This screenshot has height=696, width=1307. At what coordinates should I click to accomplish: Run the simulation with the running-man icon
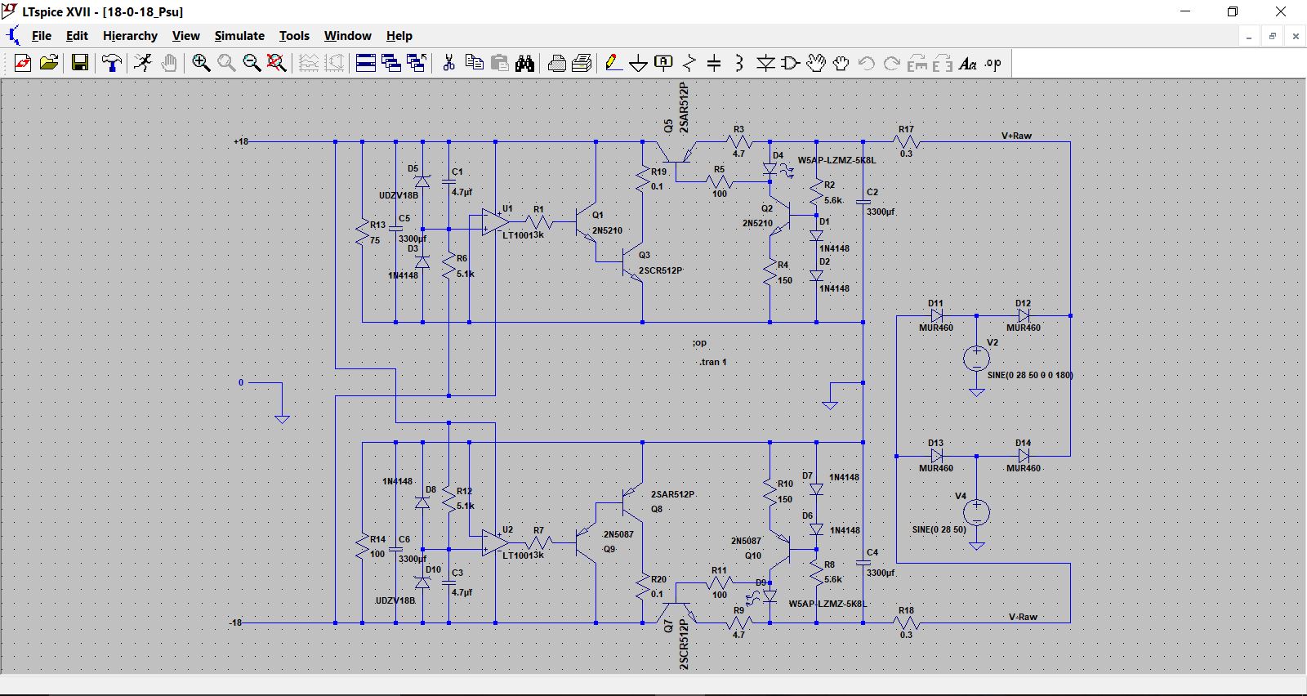(x=143, y=63)
